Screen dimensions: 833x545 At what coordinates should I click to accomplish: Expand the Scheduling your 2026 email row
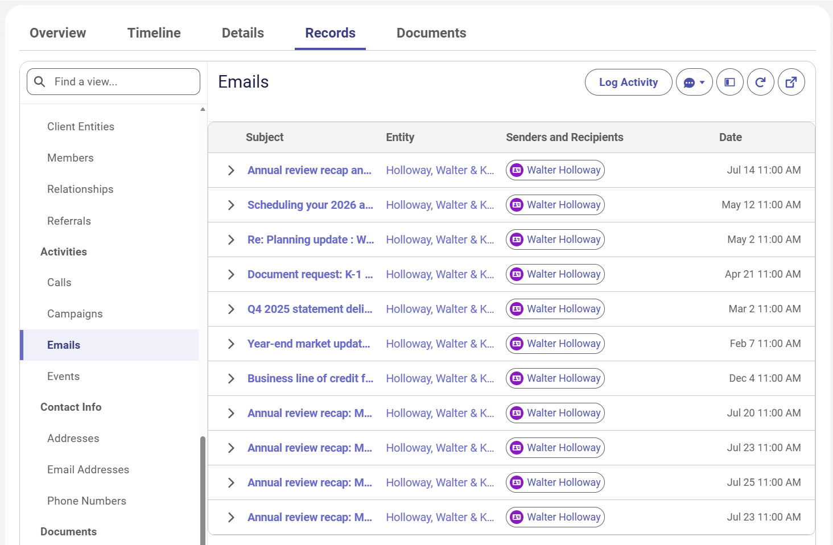point(231,205)
